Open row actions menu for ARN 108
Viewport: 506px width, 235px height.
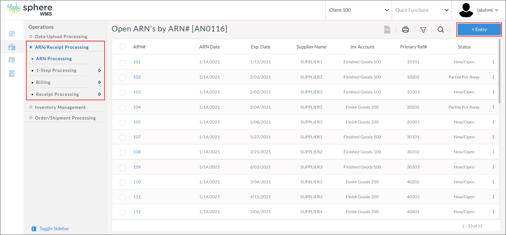(493, 152)
